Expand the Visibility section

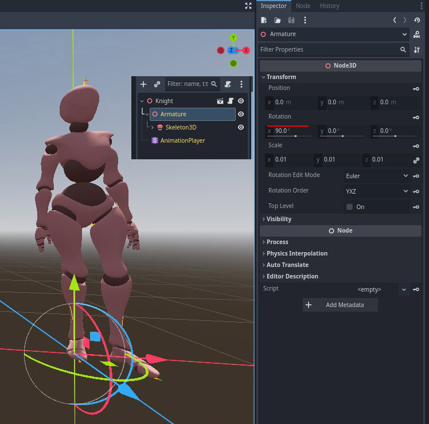coord(279,219)
